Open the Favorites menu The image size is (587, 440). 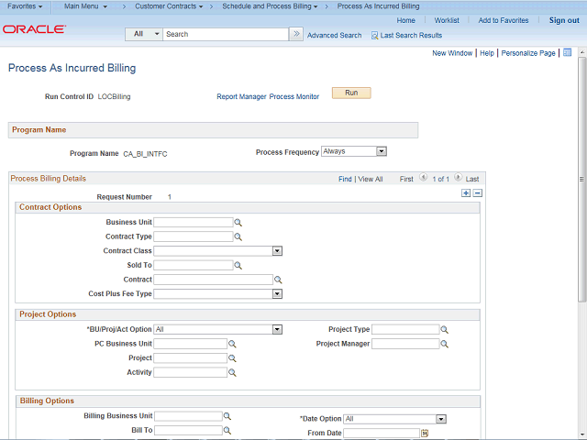pos(25,6)
